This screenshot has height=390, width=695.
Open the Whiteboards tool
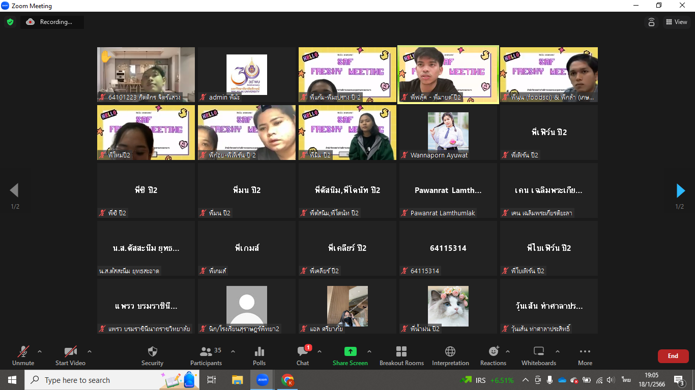coord(538,355)
